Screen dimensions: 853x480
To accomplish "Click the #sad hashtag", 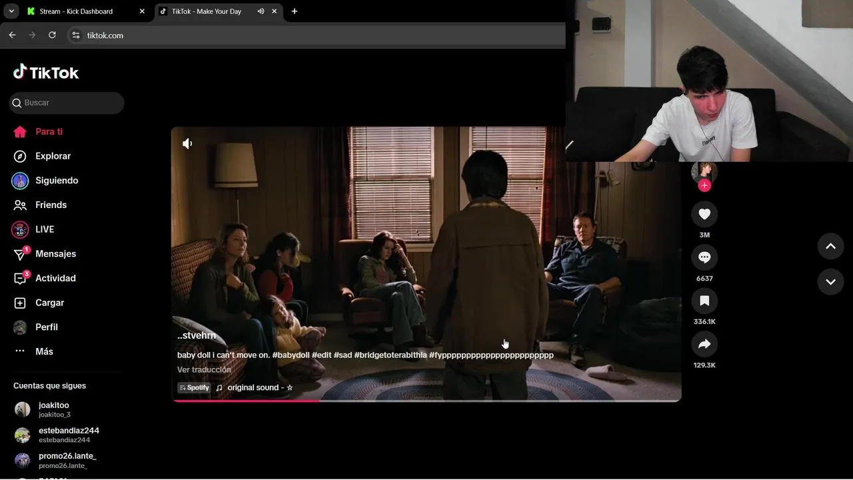I will (x=343, y=355).
